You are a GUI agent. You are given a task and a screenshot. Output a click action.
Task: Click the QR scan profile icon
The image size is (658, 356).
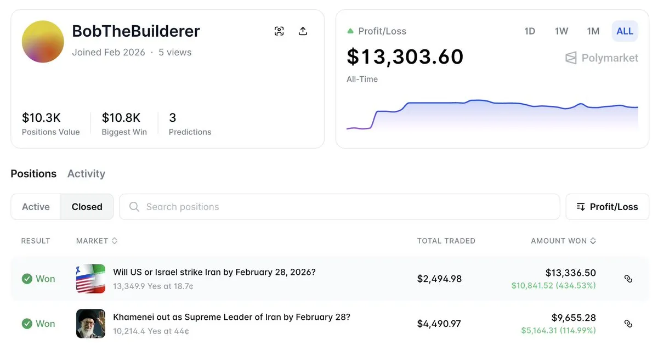pos(279,31)
